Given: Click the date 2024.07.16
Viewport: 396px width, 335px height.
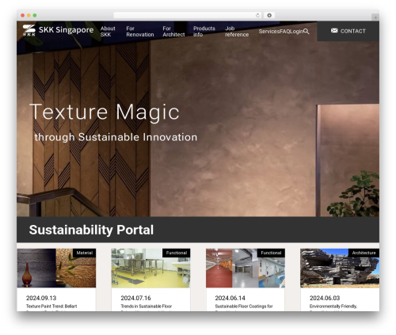Looking at the screenshot, I should [135, 298].
